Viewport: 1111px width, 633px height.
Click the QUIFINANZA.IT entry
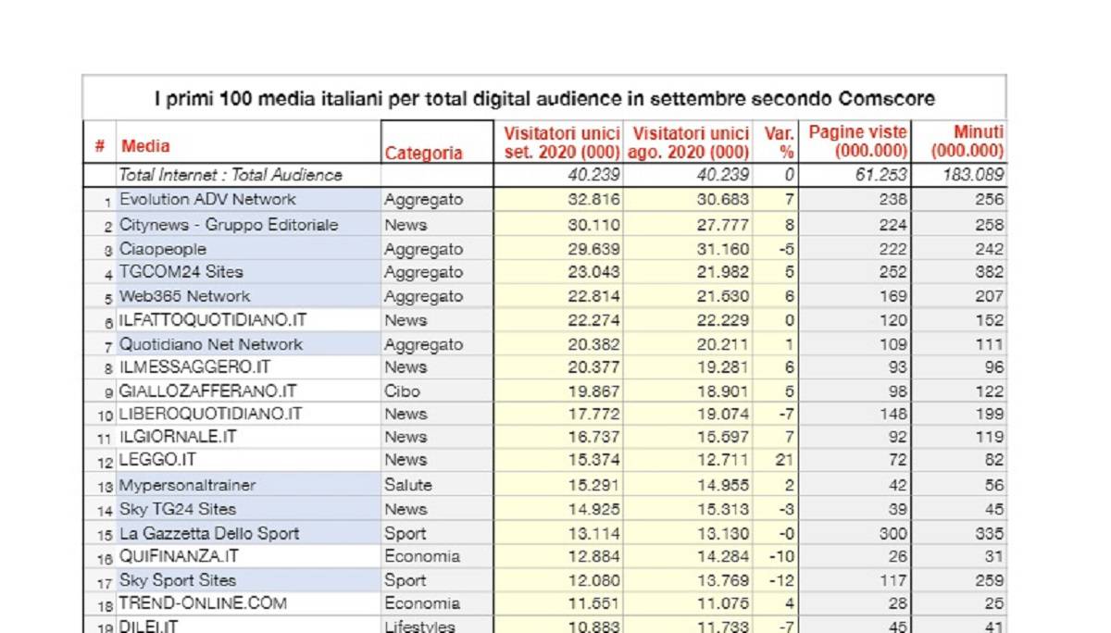click(179, 556)
